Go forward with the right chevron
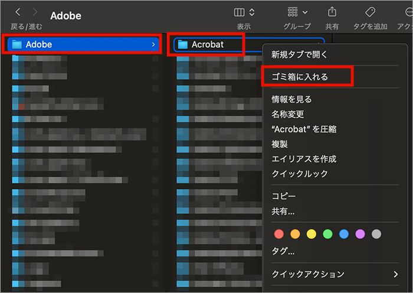413x293 pixels. 35,12
